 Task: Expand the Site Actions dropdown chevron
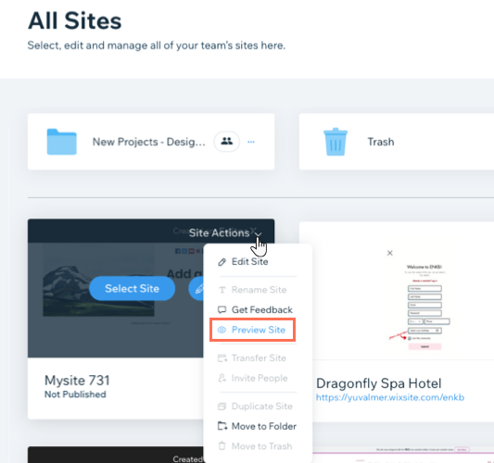tap(259, 234)
